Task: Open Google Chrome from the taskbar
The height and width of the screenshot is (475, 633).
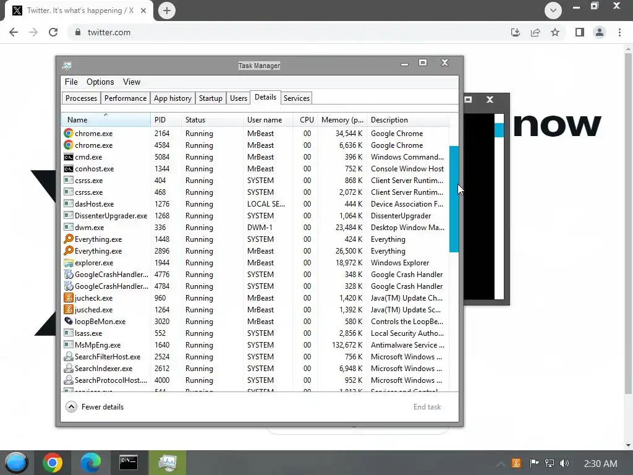Action: 53,463
